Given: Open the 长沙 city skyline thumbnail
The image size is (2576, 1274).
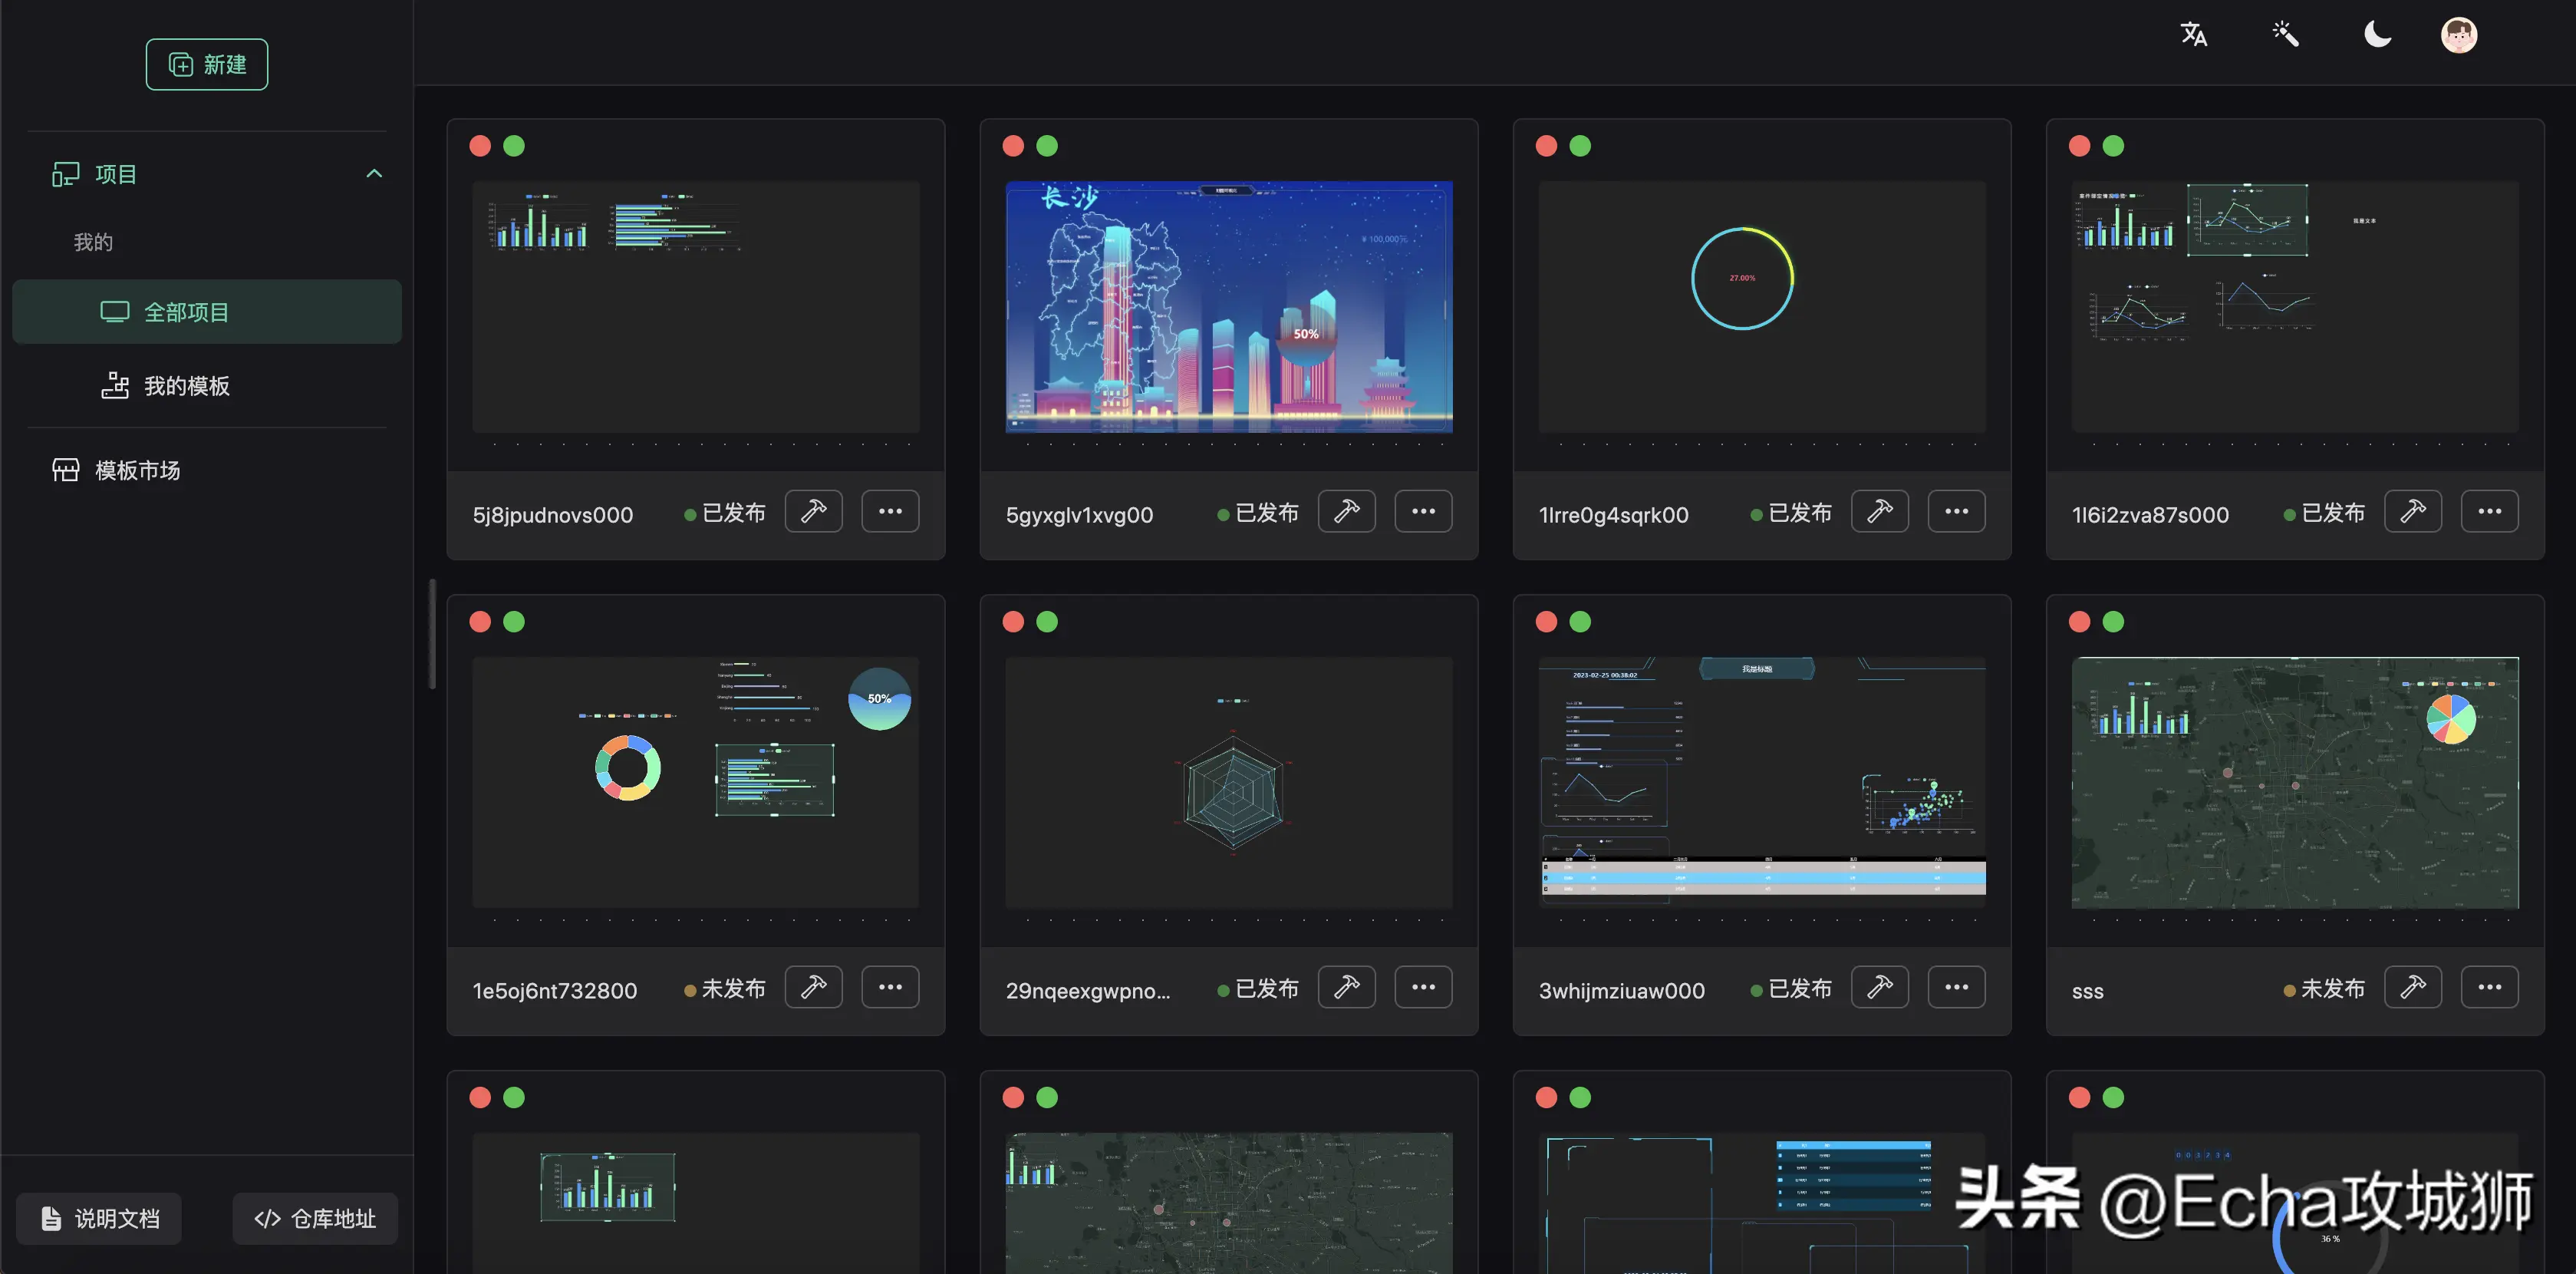Looking at the screenshot, I should coord(1229,307).
